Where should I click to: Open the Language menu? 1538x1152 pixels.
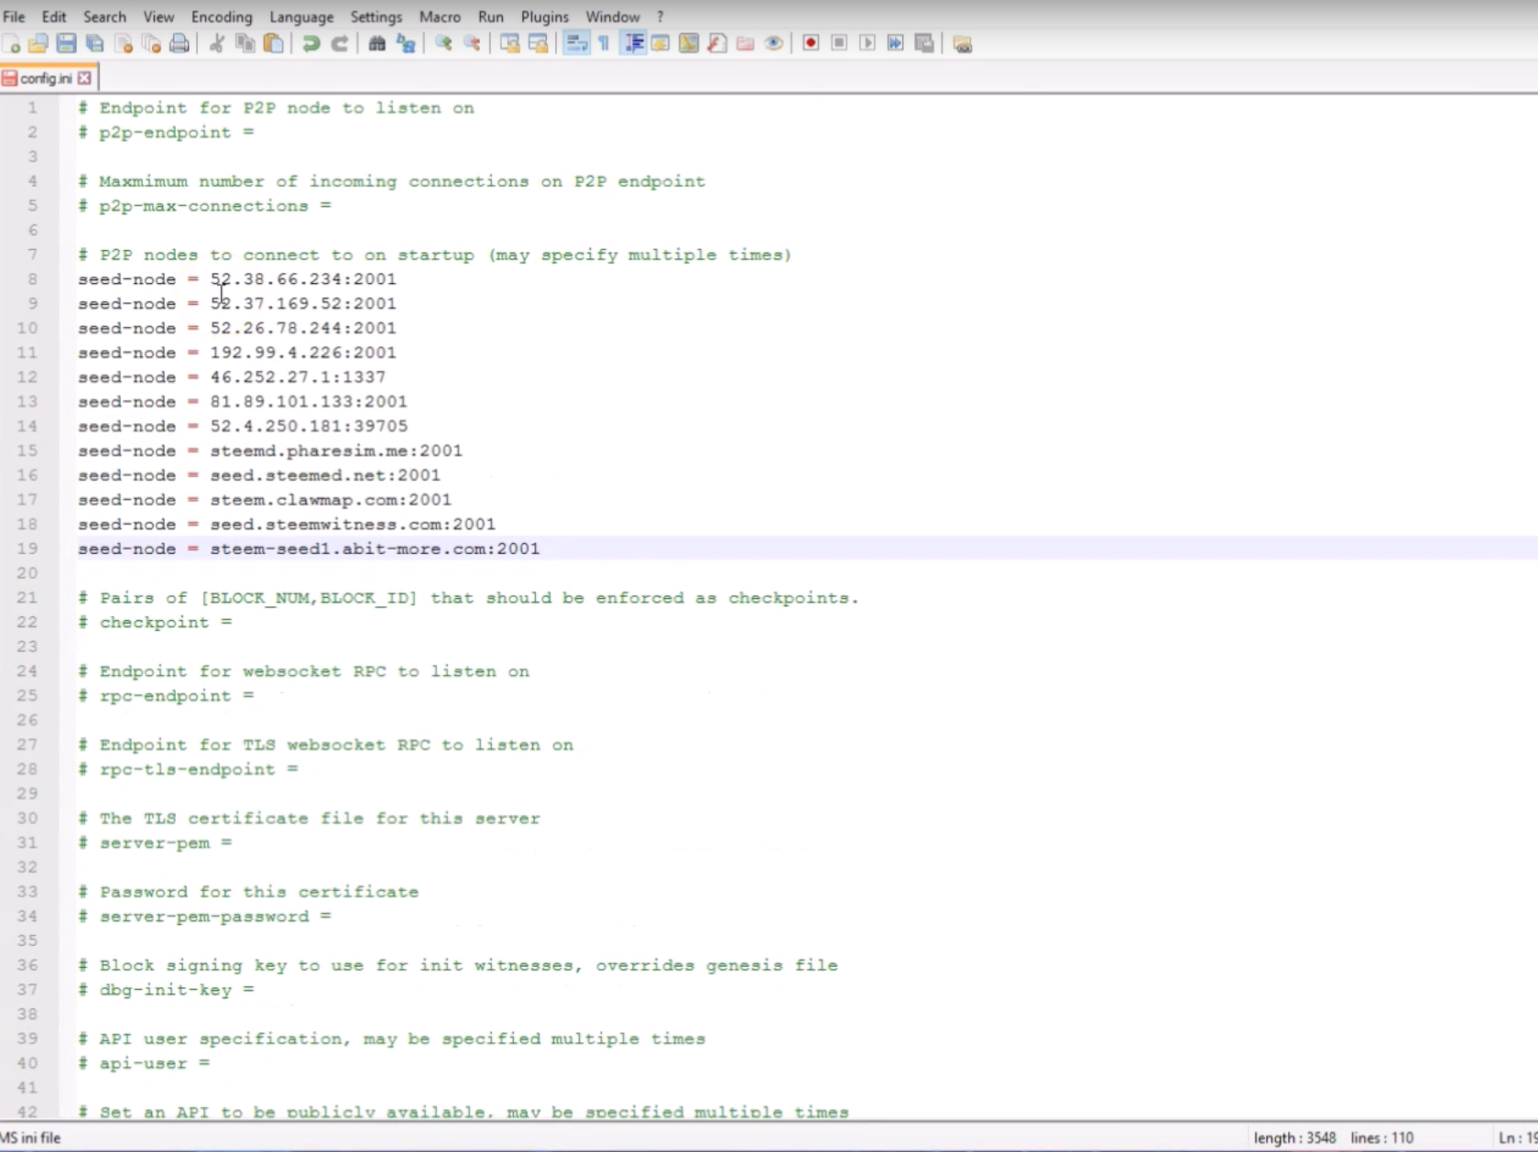(x=301, y=16)
